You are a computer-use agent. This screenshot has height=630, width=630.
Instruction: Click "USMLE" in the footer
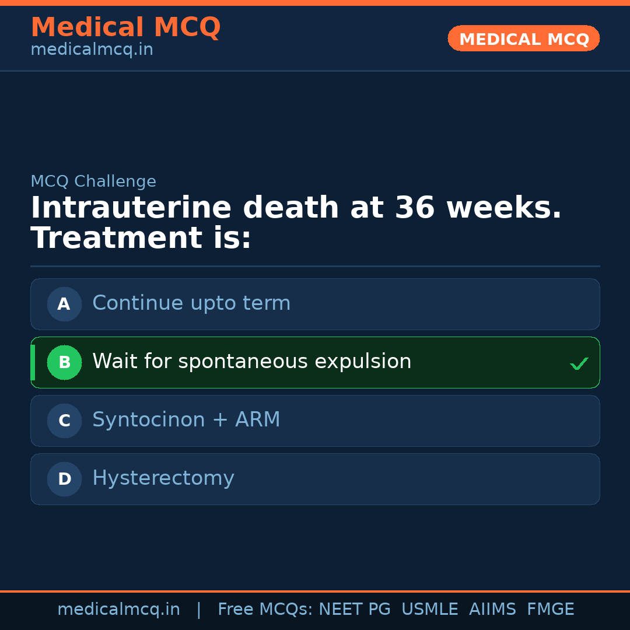[430, 610]
